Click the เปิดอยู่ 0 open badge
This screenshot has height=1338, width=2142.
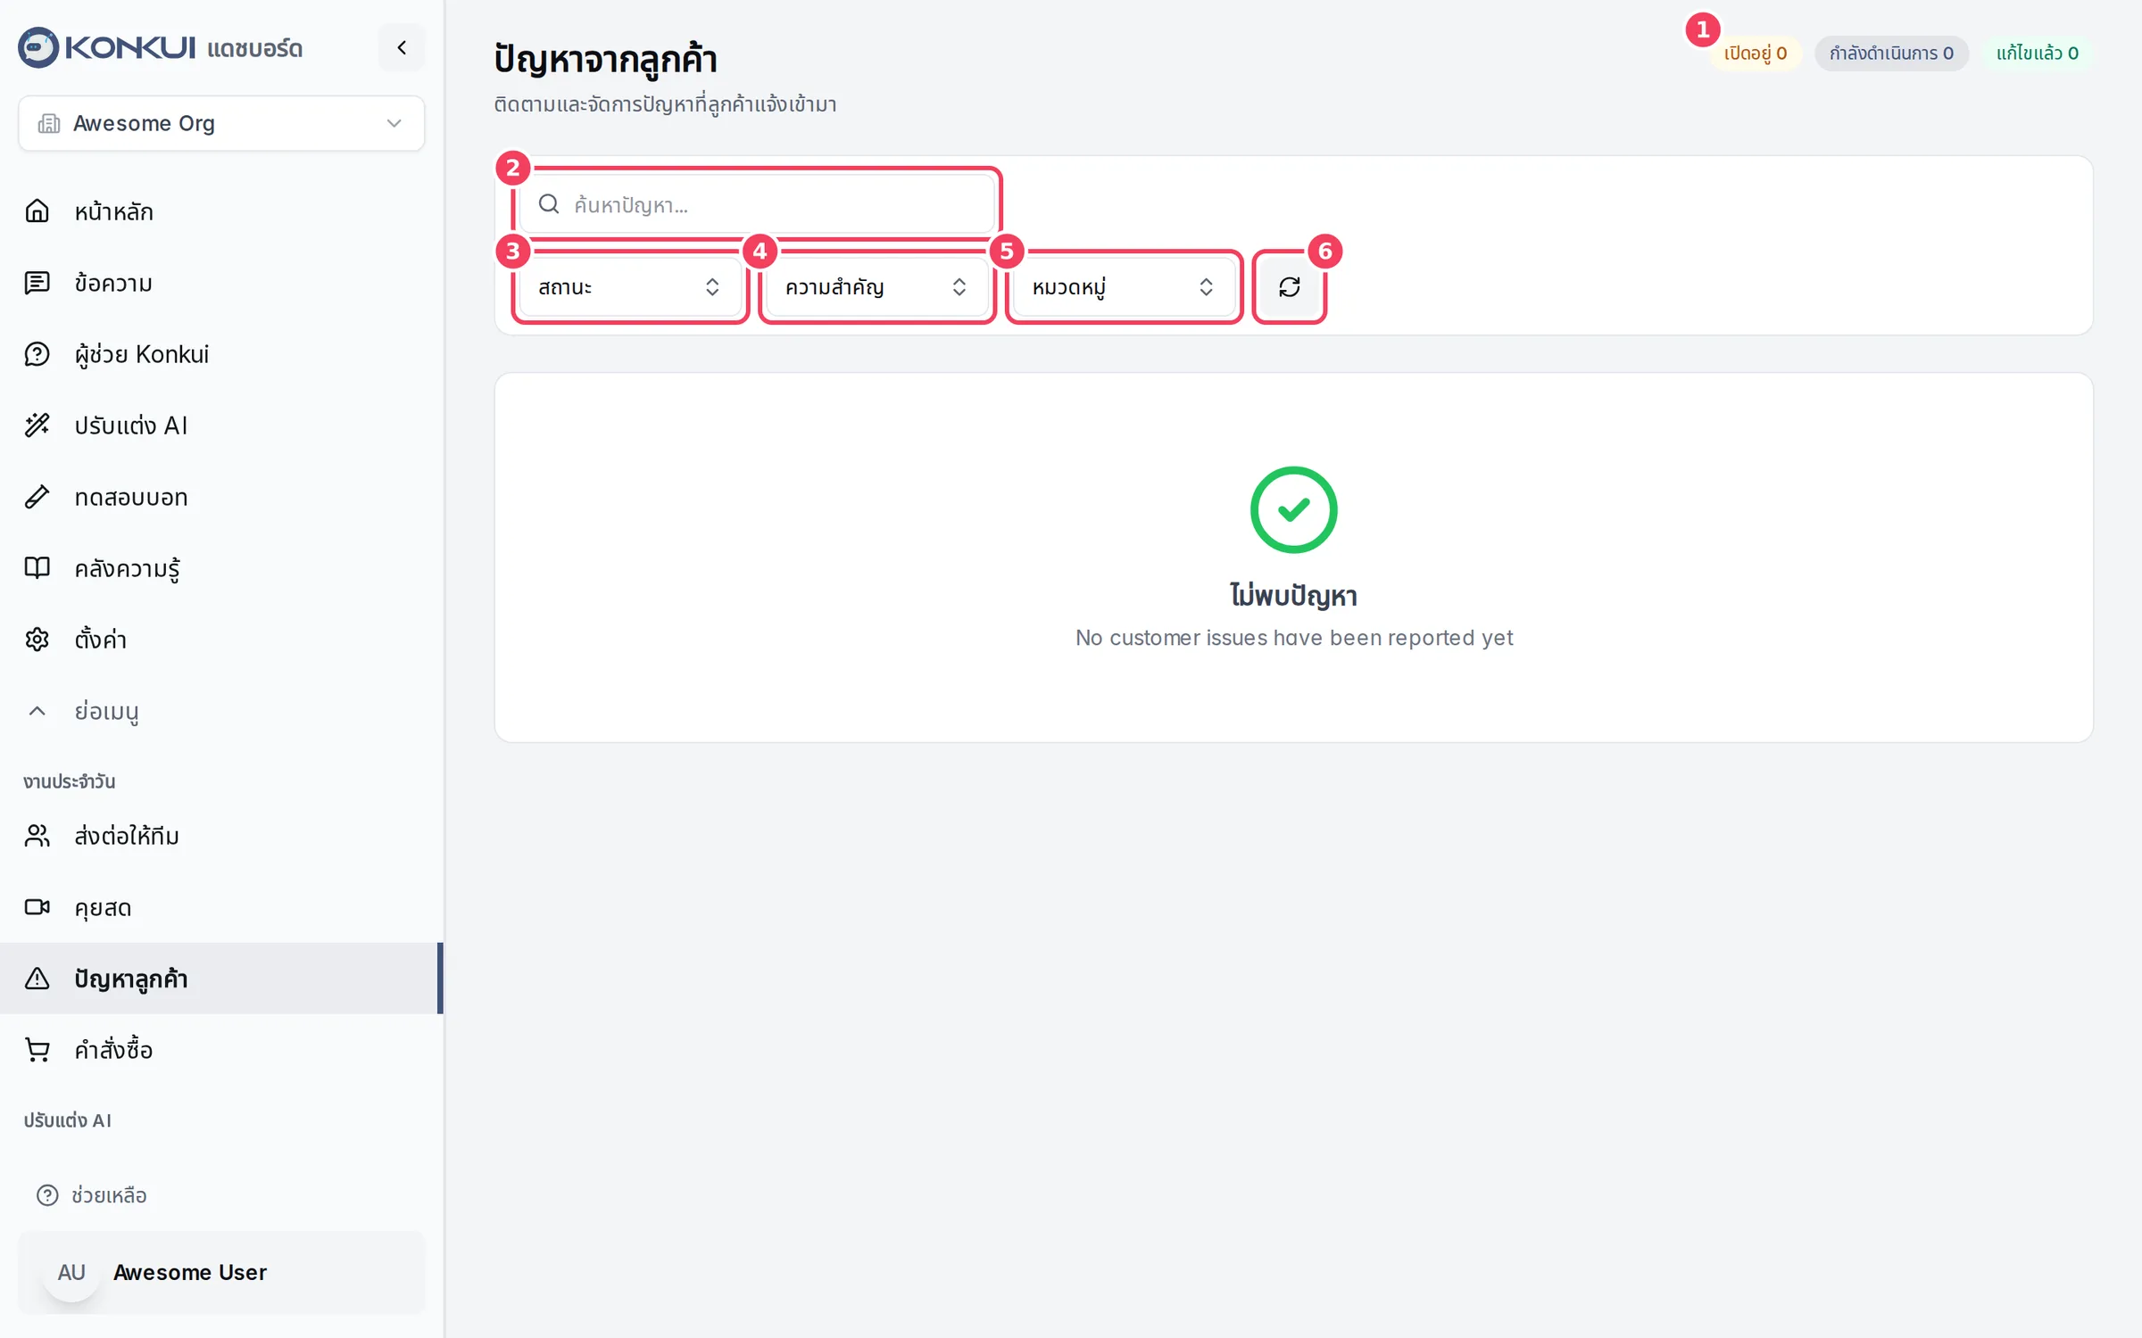pyautogui.click(x=1755, y=54)
